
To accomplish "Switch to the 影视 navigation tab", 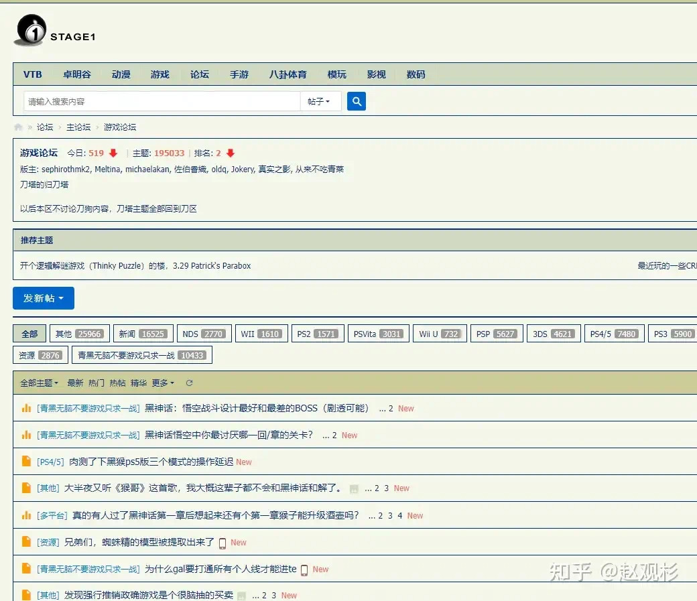I will pos(377,74).
